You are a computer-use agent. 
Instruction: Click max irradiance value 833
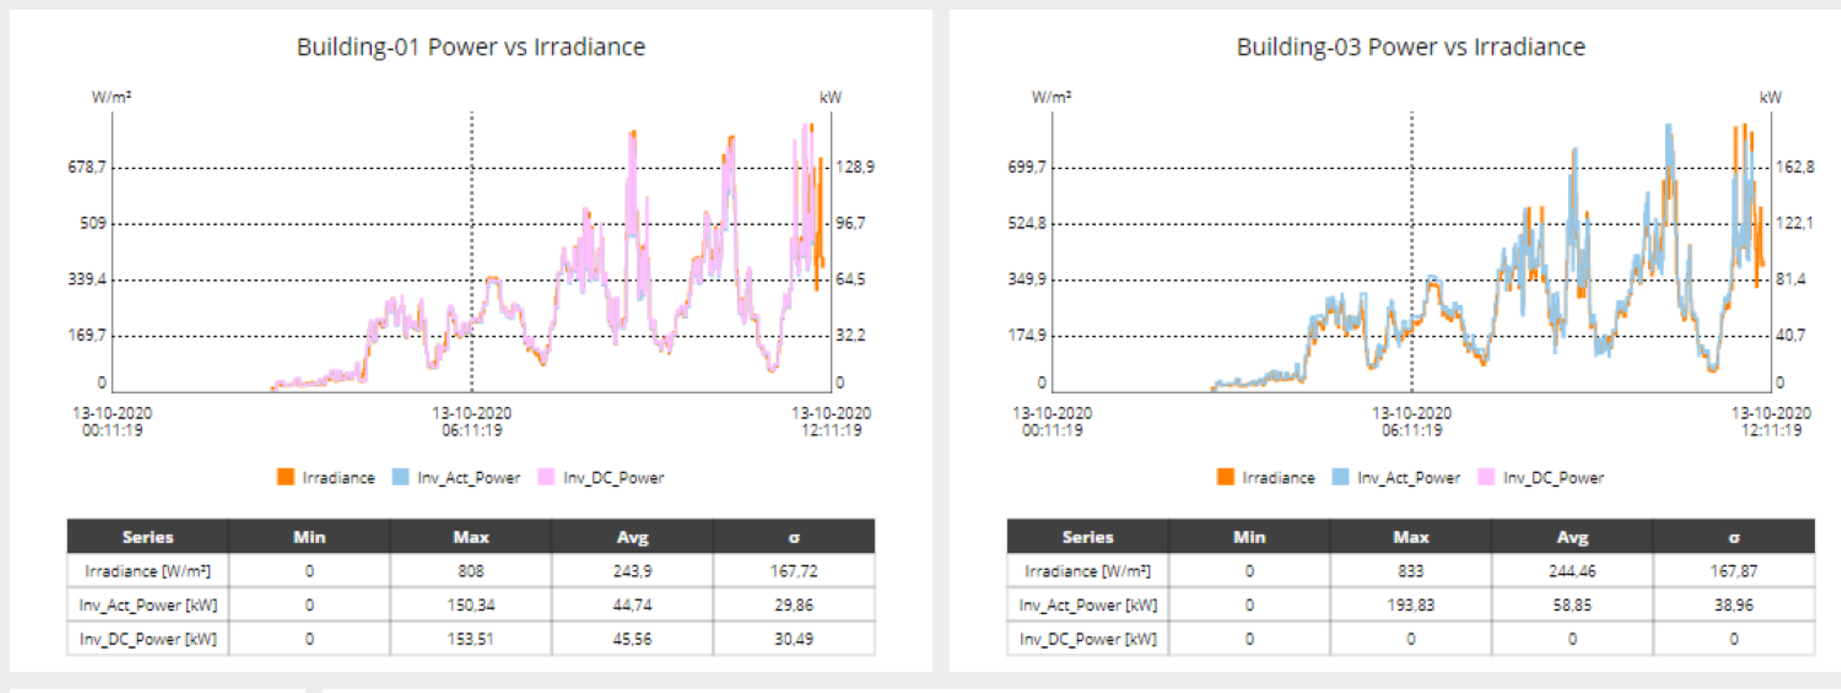[1411, 571]
